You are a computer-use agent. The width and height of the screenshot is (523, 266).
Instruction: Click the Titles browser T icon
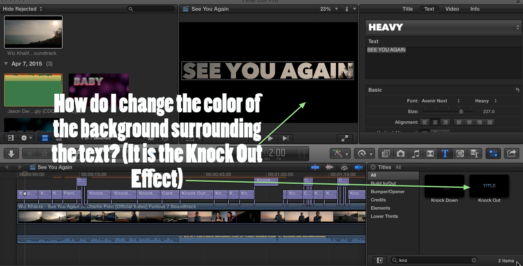[x=445, y=153]
